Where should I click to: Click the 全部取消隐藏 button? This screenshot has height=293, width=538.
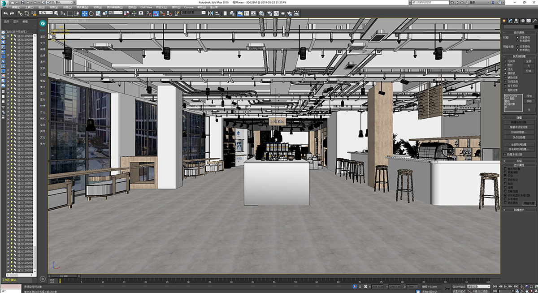click(x=519, y=144)
